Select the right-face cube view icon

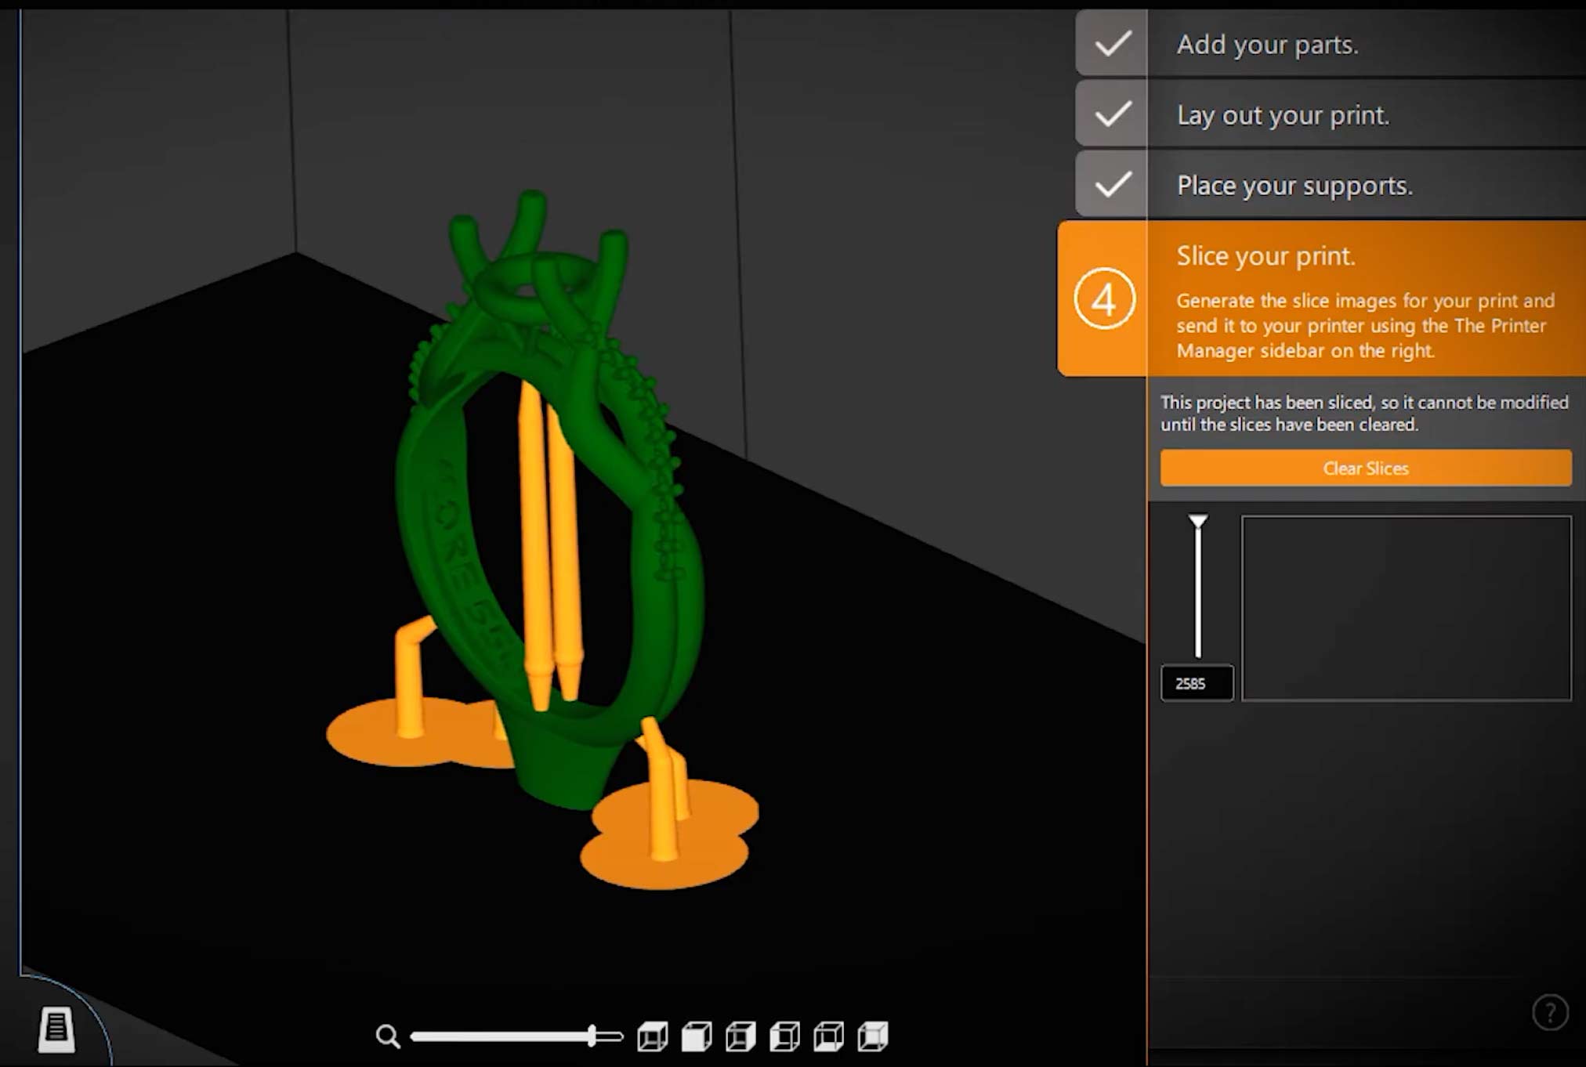tap(740, 1036)
